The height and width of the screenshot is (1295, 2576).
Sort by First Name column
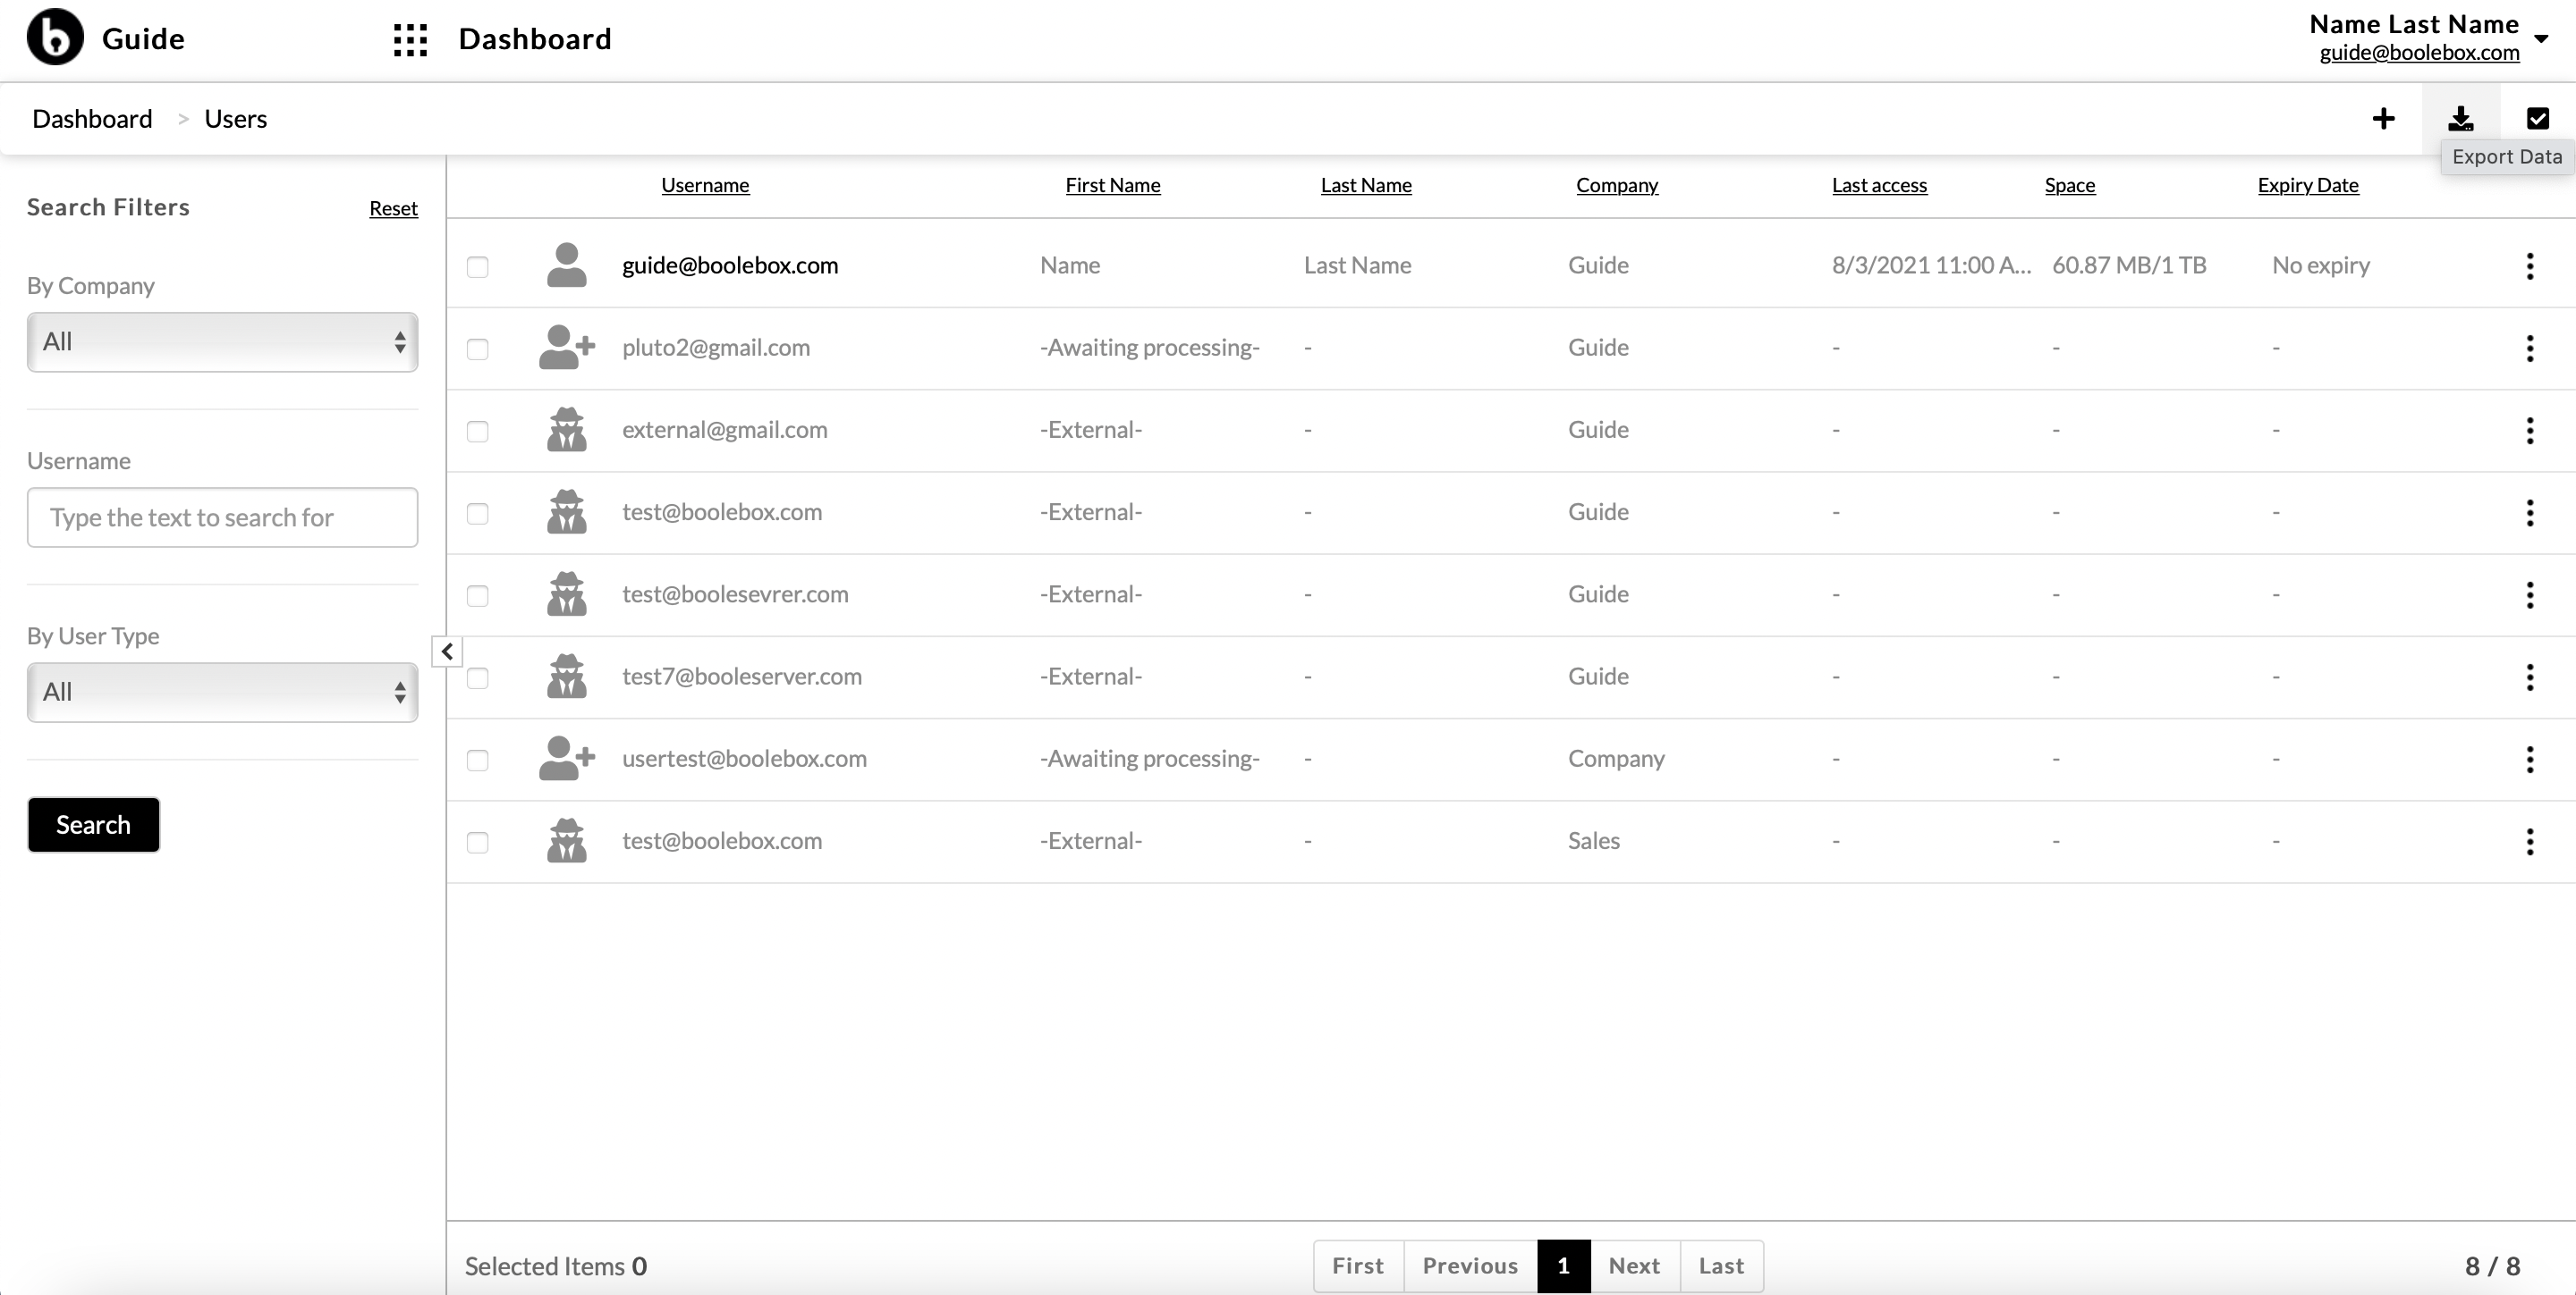click(1113, 185)
